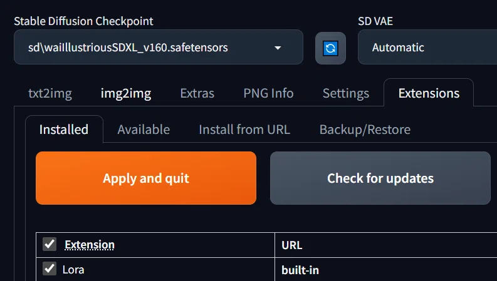Viewport: 497px width, 281px height.
Task: Open the Extras tab
Action: 197,93
